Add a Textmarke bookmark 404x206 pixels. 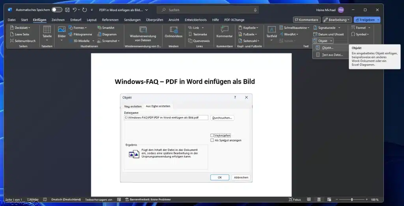198,34
